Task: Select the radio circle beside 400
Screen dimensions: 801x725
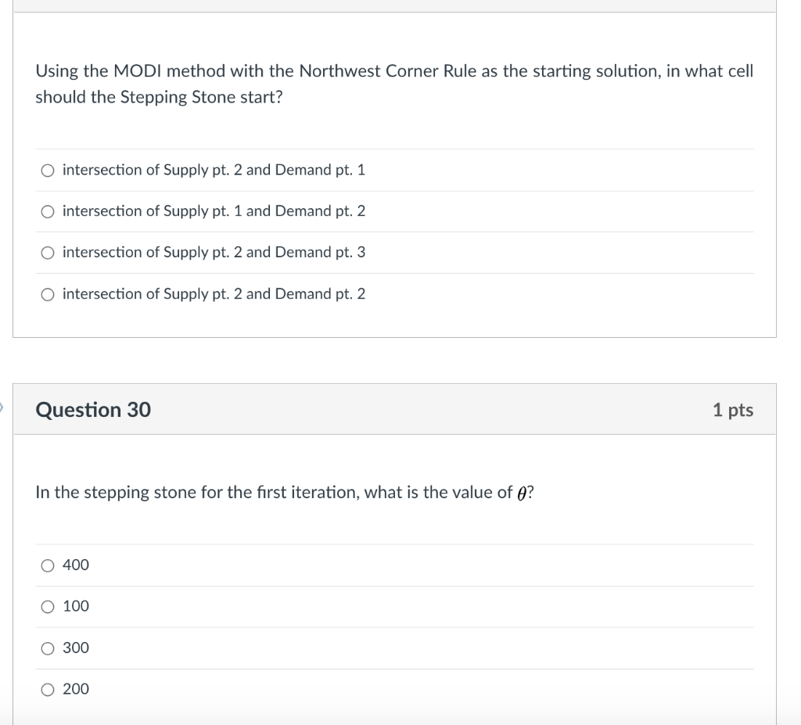Action: tap(48, 565)
